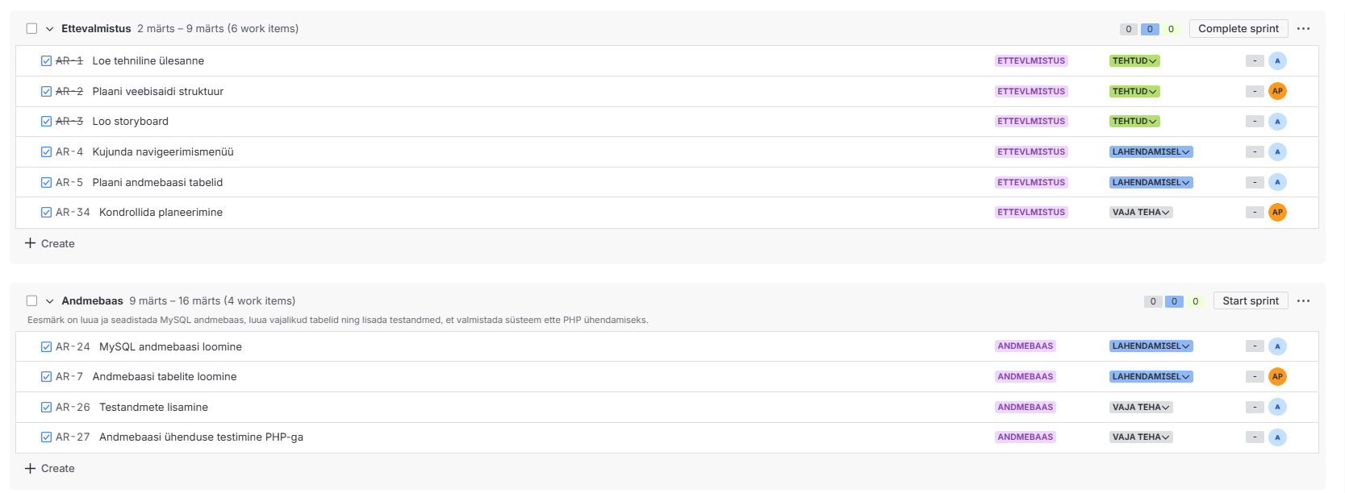Click task type icon of AR-1

pos(47,61)
